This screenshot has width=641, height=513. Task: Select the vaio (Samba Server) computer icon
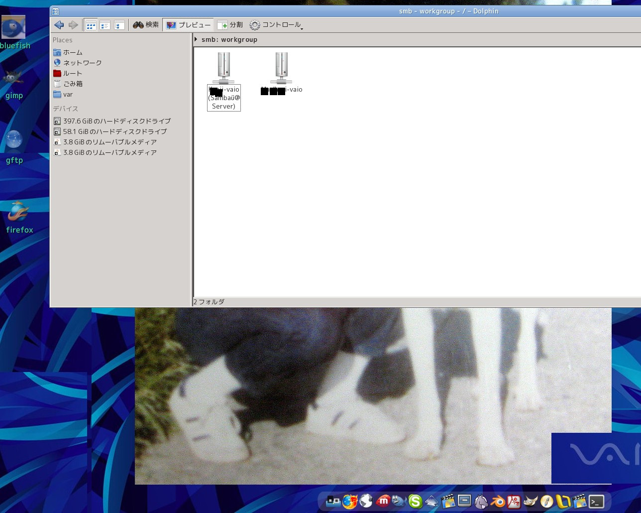pos(223,68)
